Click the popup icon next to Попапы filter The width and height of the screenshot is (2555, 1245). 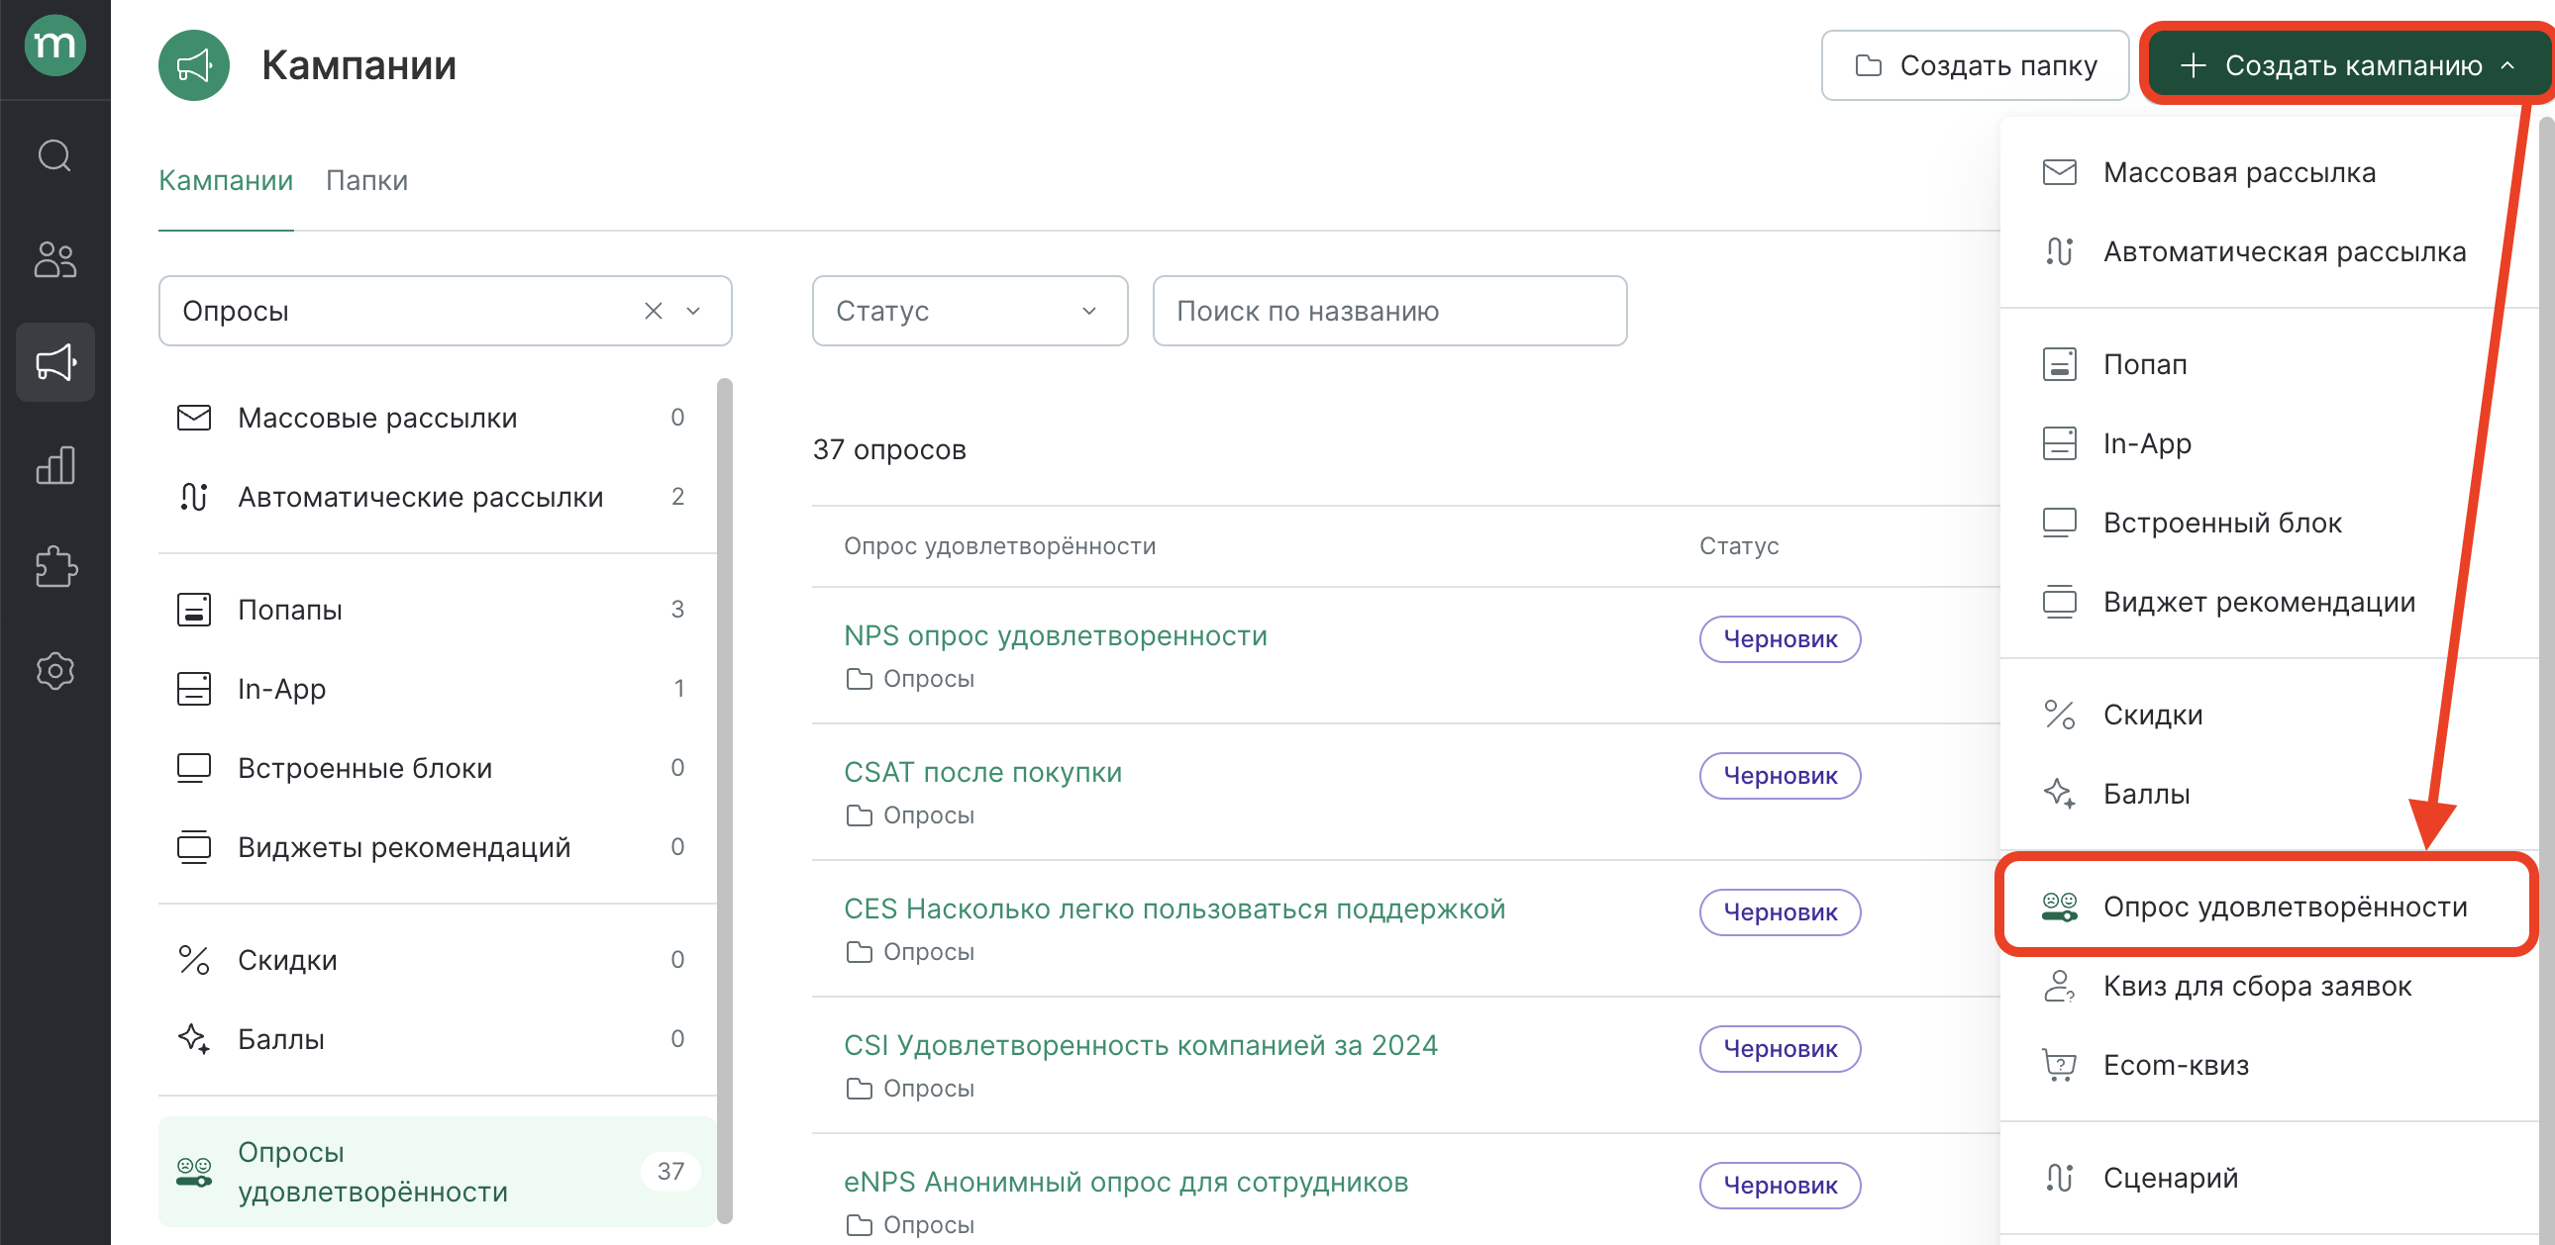pos(193,610)
